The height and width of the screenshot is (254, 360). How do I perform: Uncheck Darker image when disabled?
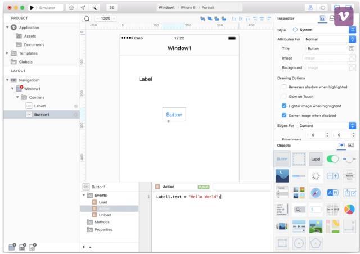point(284,115)
